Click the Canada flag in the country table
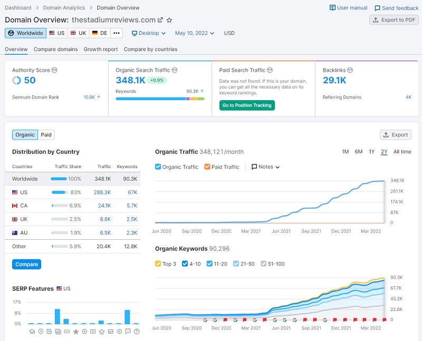The width and height of the screenshot is (422, 341). [x=15, y=206]
